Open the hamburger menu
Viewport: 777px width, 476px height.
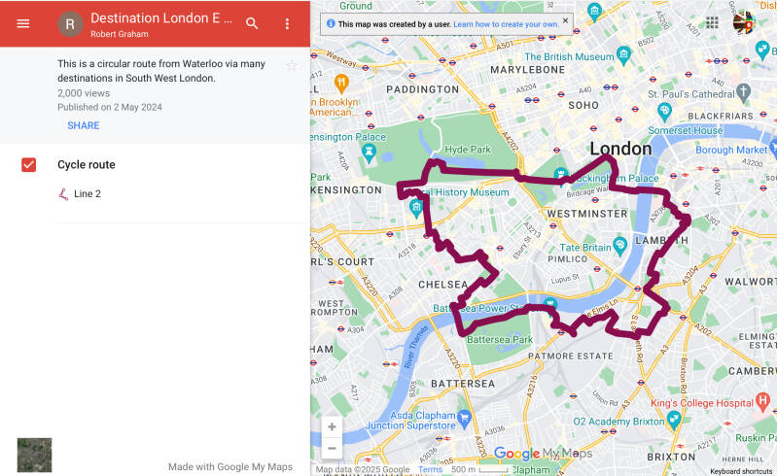click(x=23, y=23)
